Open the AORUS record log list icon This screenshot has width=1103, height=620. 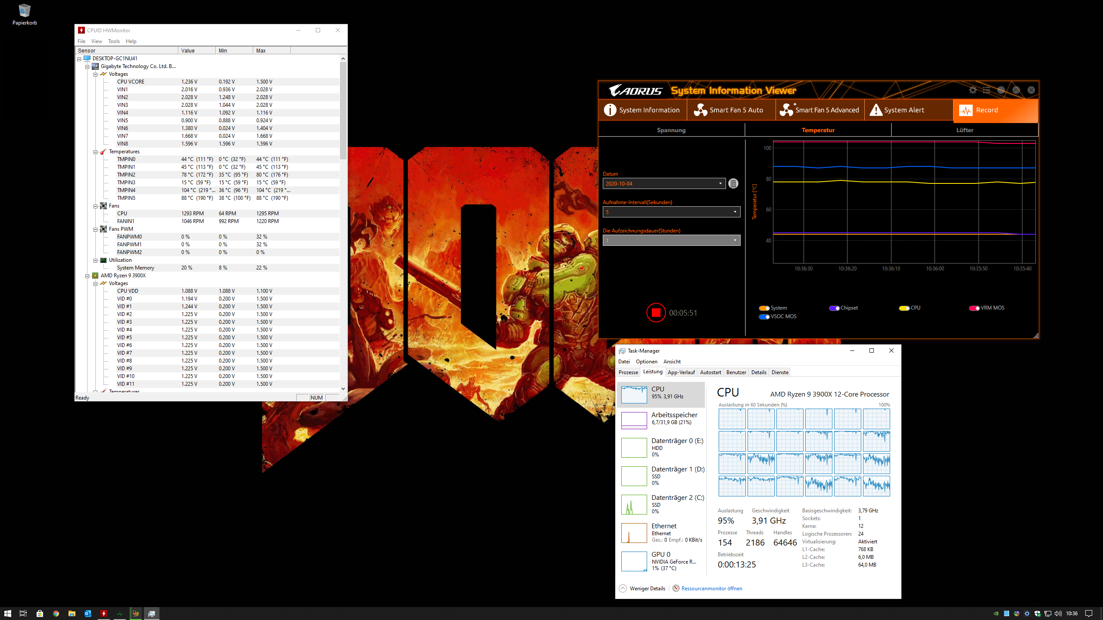[986, 90]
